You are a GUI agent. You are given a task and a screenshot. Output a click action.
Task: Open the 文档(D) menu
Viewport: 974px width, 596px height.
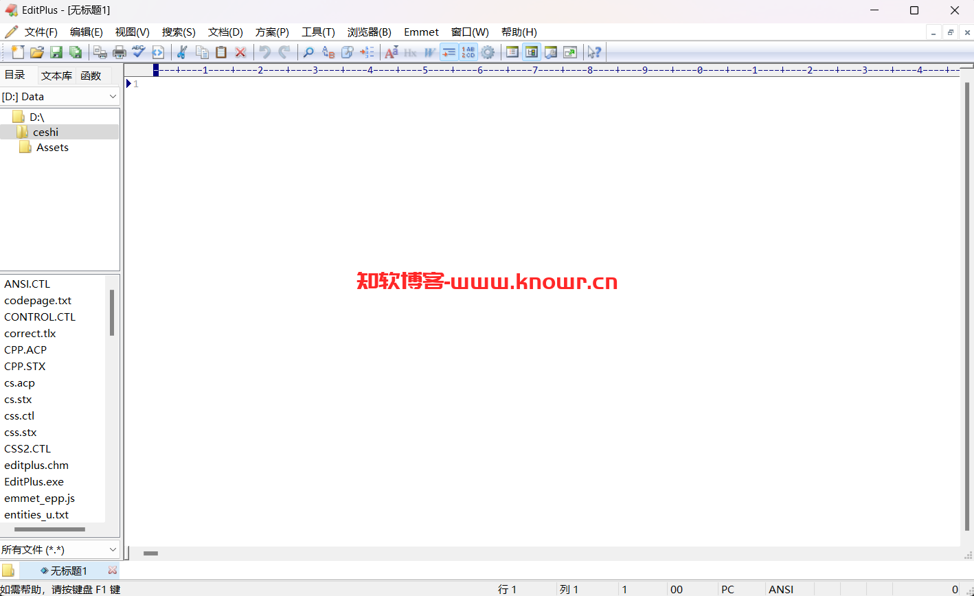226,32
